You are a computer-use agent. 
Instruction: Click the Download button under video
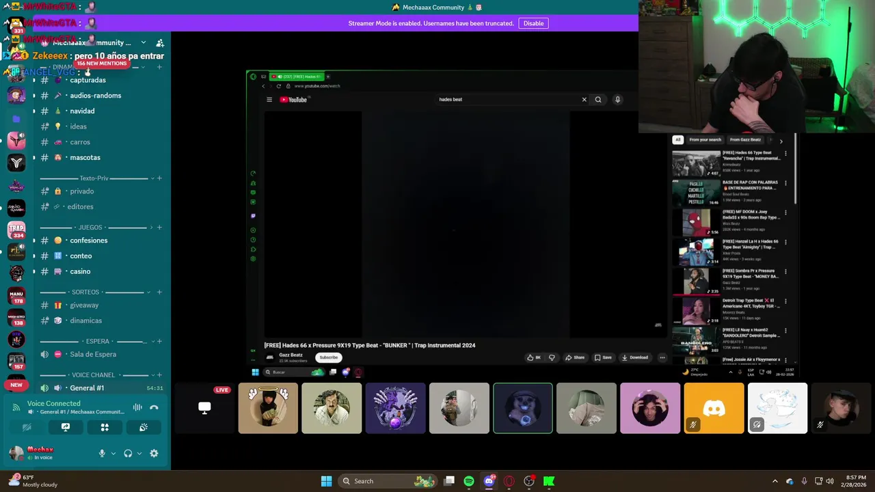634,357
